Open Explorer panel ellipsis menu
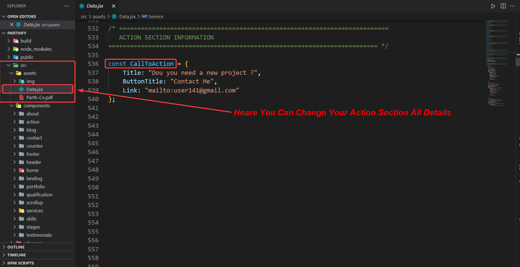Screen dimensions: 520x267 click(x=66, y=6)
